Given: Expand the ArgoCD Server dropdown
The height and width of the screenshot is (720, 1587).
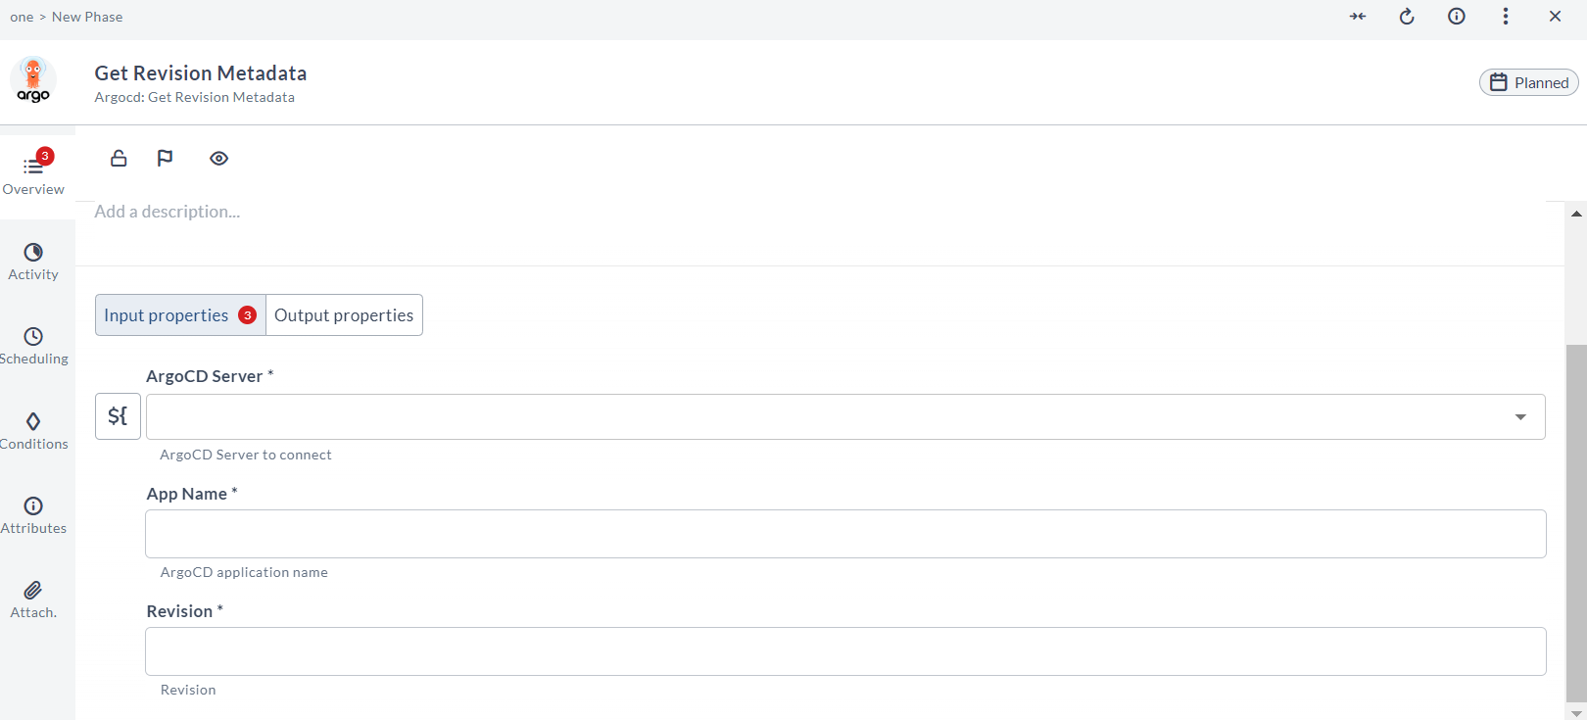Looking at the screenshot, I should [1520, 417].
